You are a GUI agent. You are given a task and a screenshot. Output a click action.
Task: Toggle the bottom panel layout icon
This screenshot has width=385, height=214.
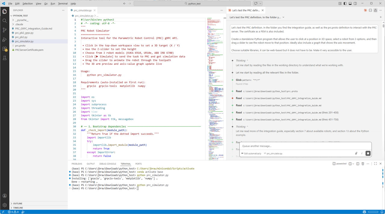350,4
